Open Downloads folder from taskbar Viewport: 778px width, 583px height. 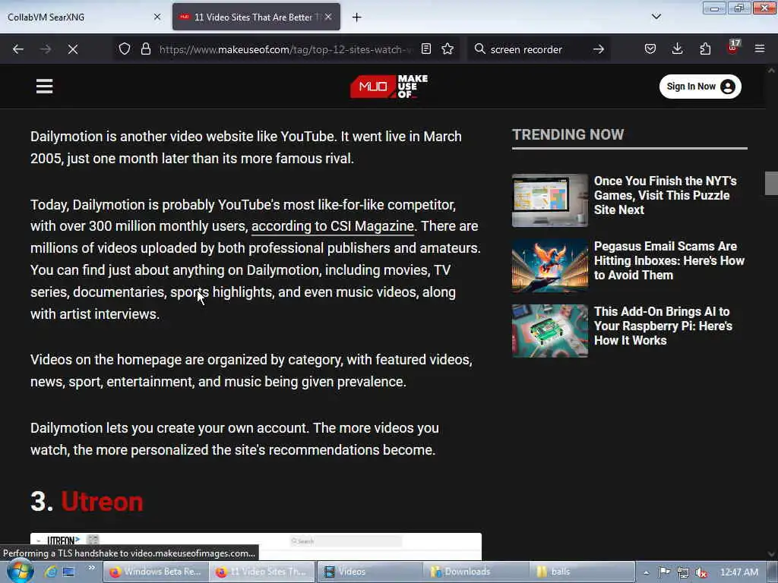click(x=476, y=572)
